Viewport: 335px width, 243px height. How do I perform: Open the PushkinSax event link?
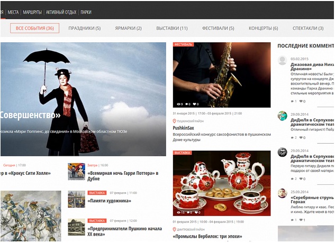[x=184, y=128]
